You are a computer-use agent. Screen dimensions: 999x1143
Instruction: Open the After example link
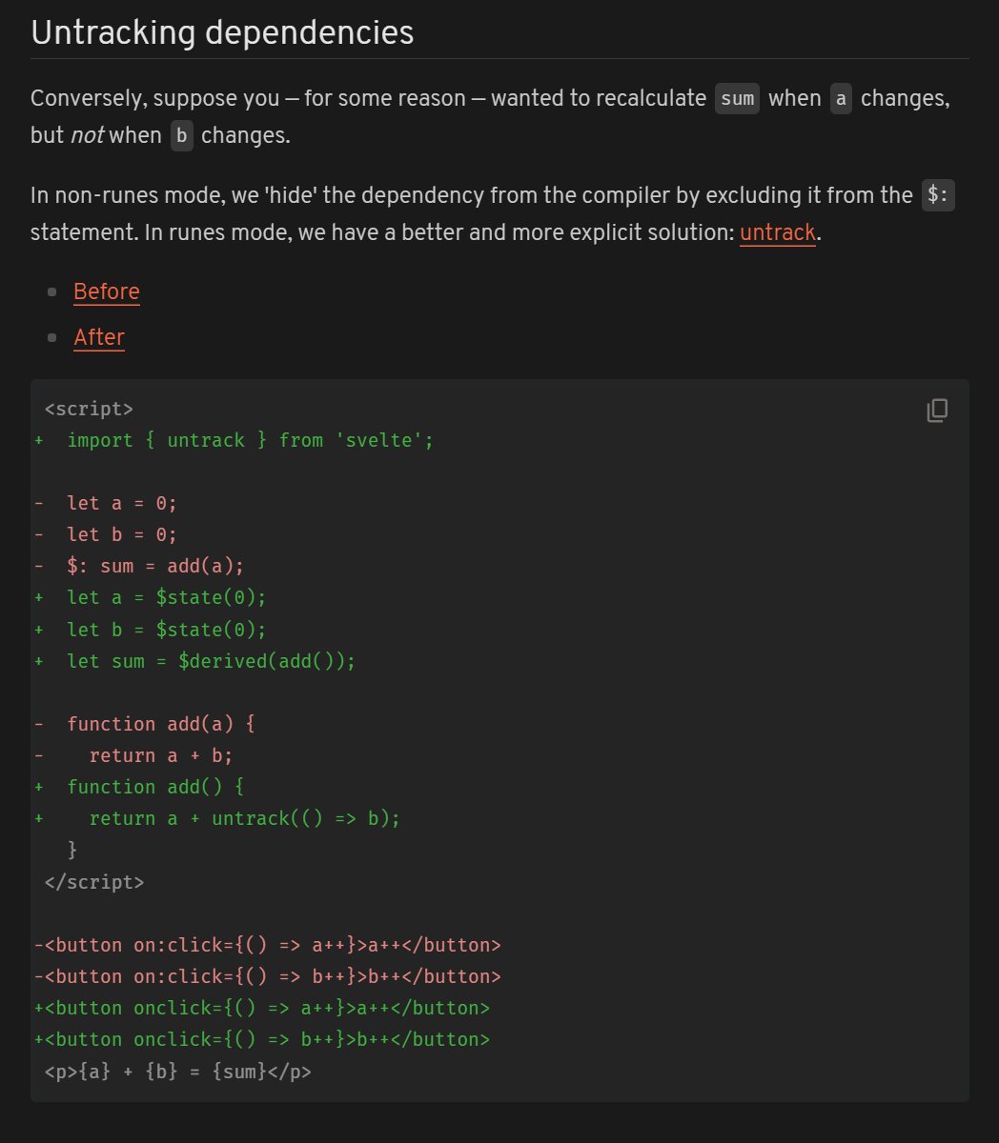click(x=99, y=337)
